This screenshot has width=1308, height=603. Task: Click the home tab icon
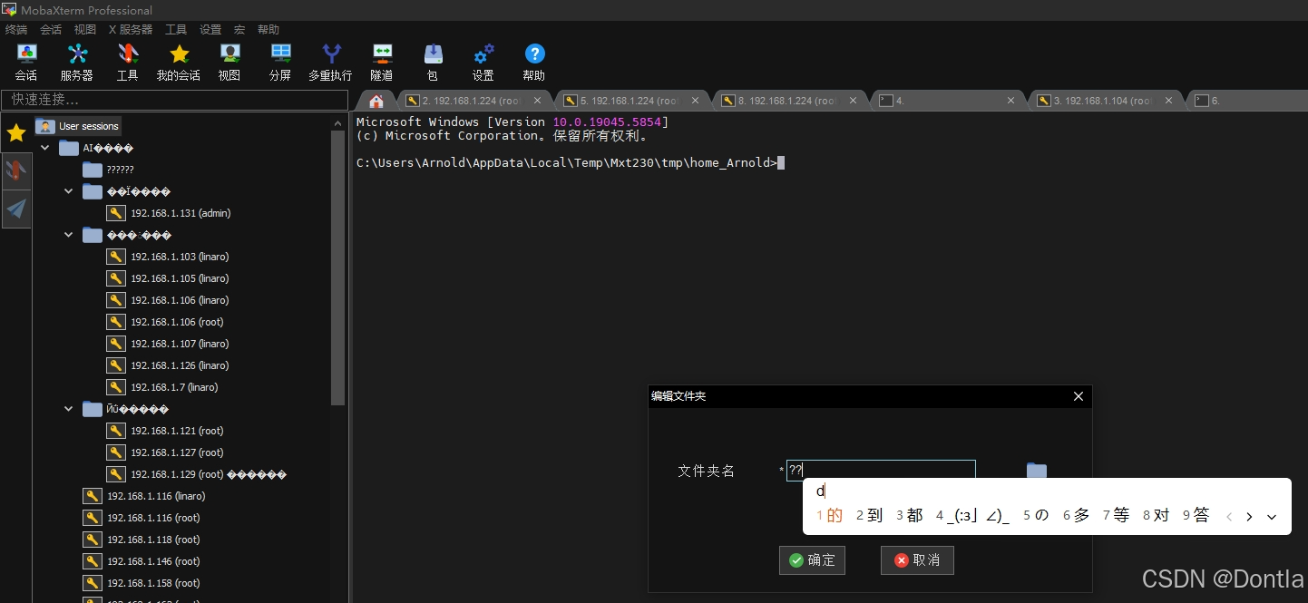pos(376,101)
